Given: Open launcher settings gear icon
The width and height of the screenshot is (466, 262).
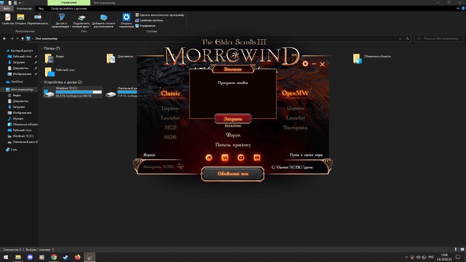Looking at the screenshot, I should 305,64.
